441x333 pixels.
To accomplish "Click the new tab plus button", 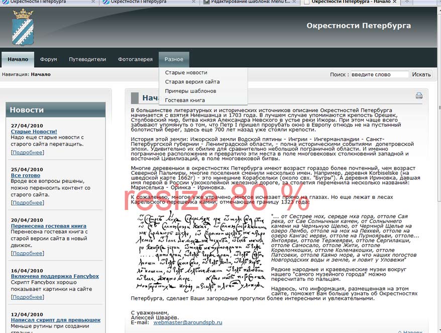I will 405,2.
